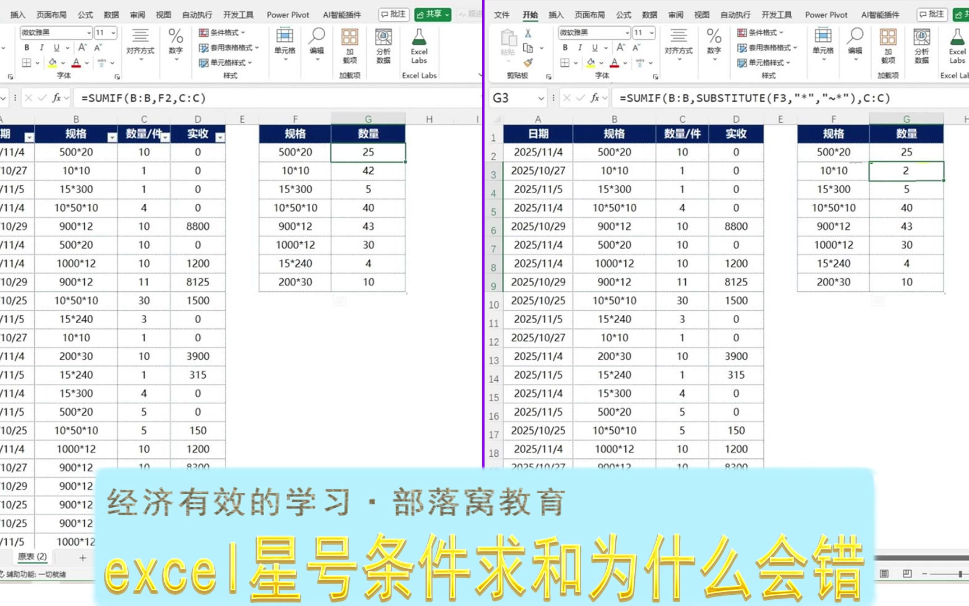The width and height of the screenshot is (969, 606).
Task: Toggle Italic in the left Excel window
Action: click(41, 48)
